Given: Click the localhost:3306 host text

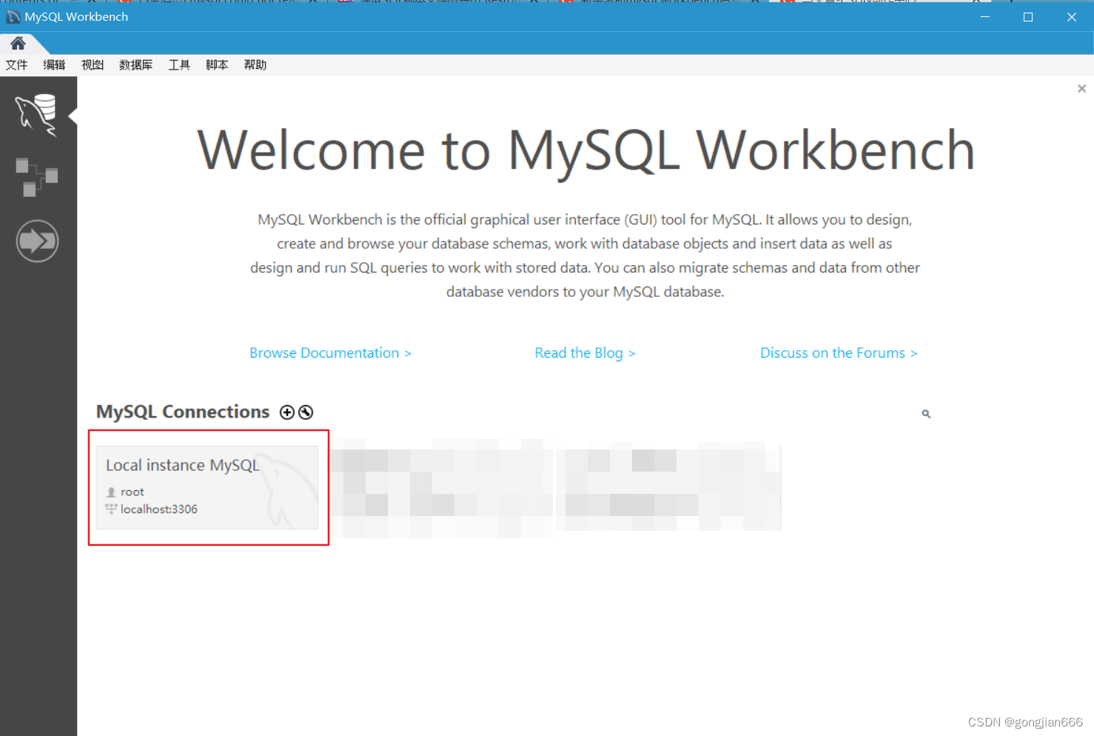Looking at the screenshot, I should (159, 509).
